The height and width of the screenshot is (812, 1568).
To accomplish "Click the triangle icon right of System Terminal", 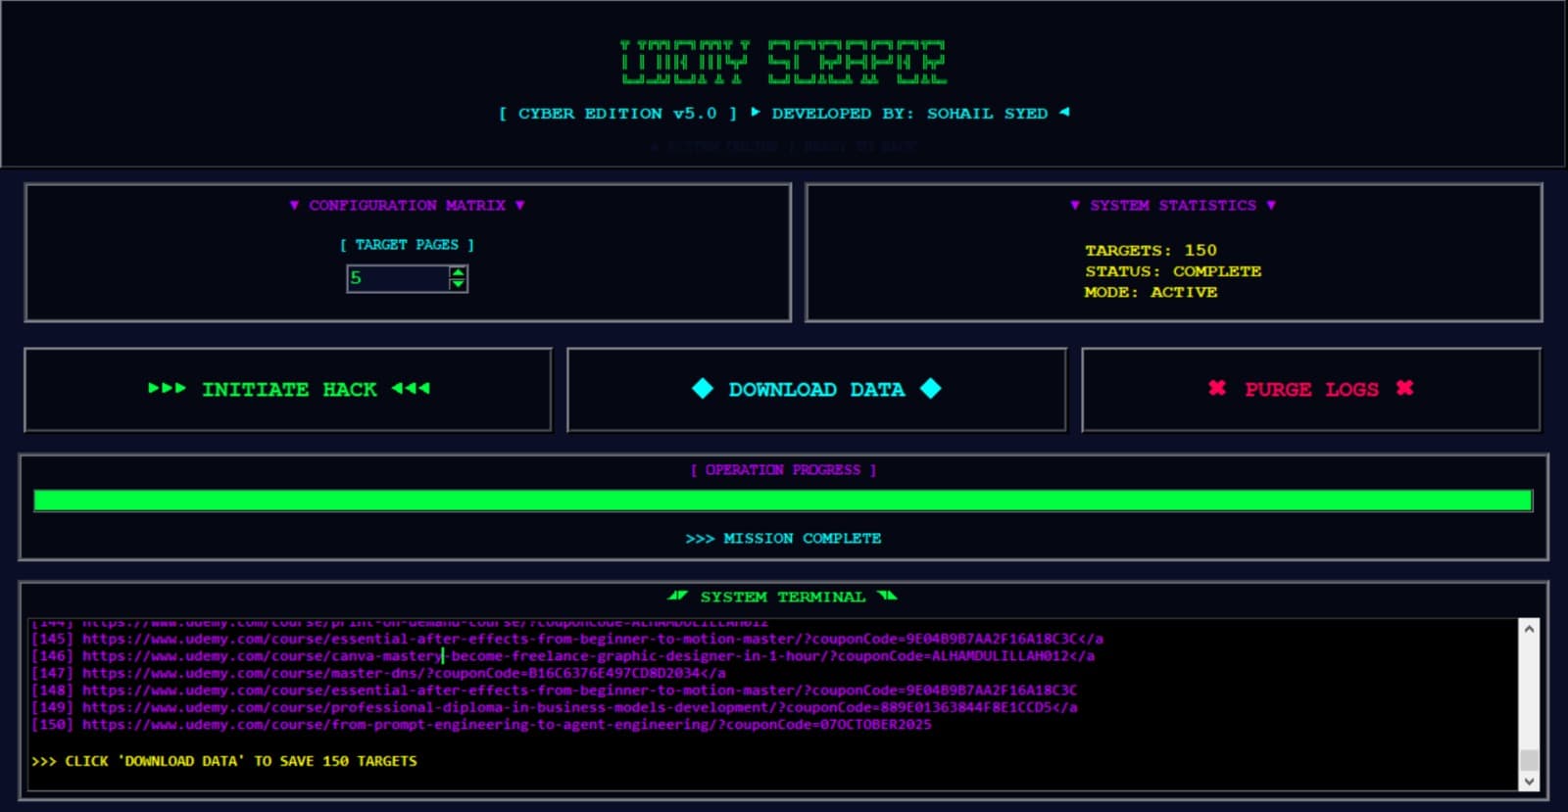I will [x=887, y=596].
